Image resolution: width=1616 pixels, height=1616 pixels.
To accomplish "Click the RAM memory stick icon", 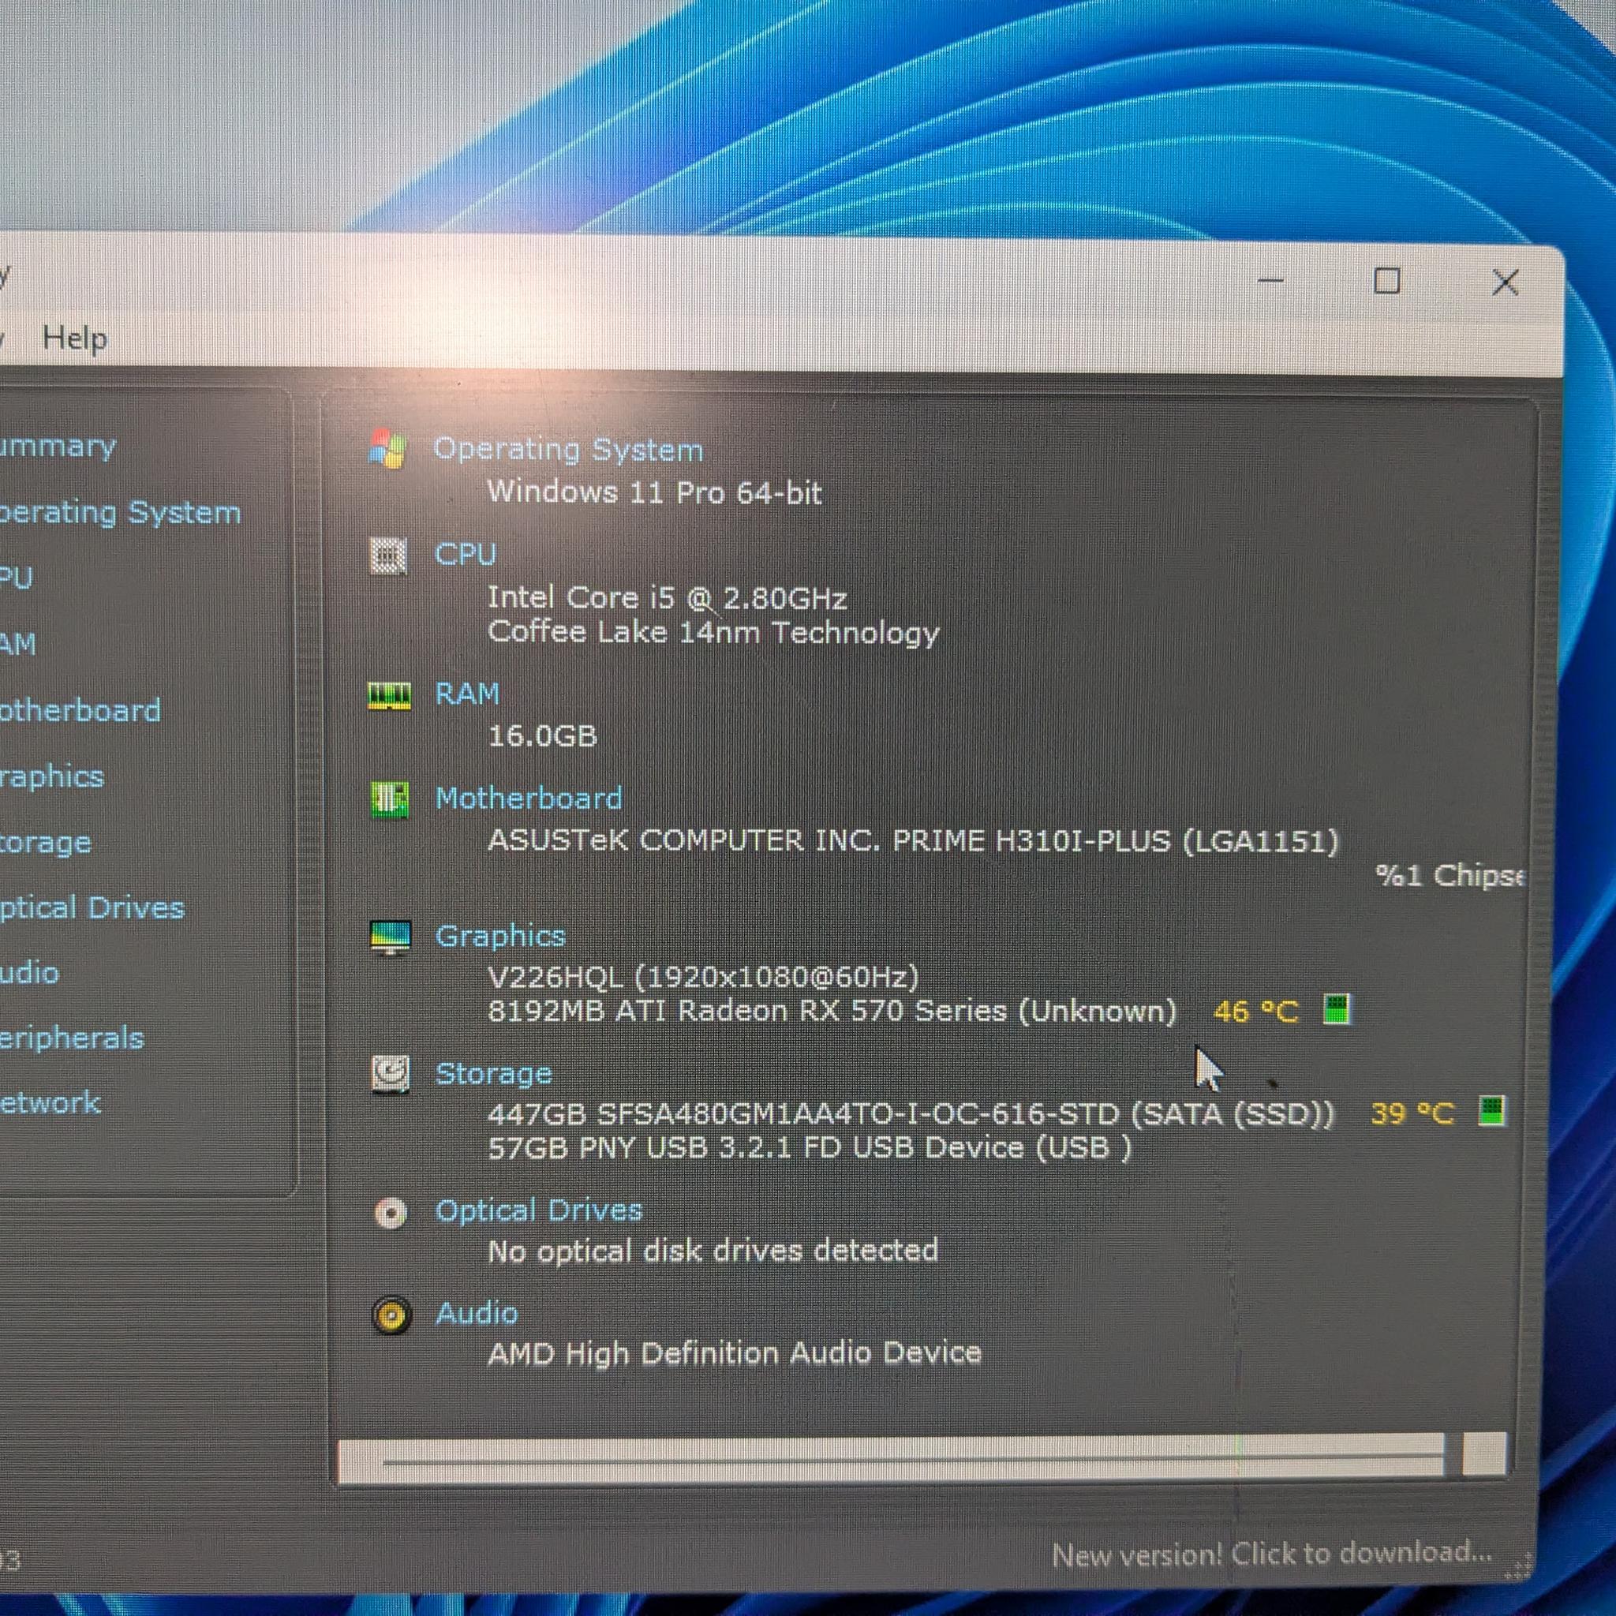I will (x=390, y=695).
